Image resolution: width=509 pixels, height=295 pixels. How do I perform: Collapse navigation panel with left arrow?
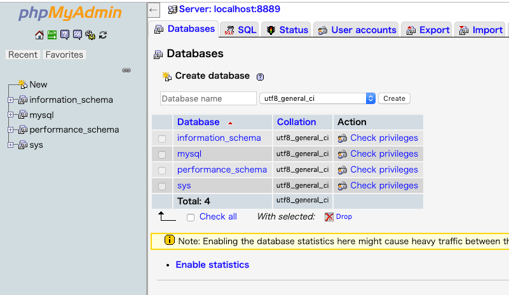coord(154,10)
